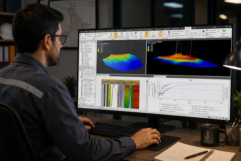Screen dimensions: 241x161
Task: Click the highlighted colored grid icon in the ribbon
Action: pyautogui.click(x=147, y=34)
